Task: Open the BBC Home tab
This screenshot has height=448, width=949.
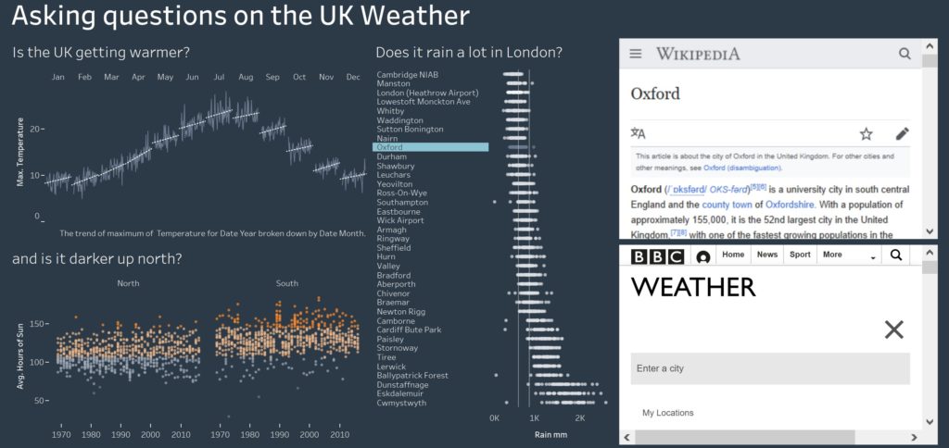Action: [733, 255]
